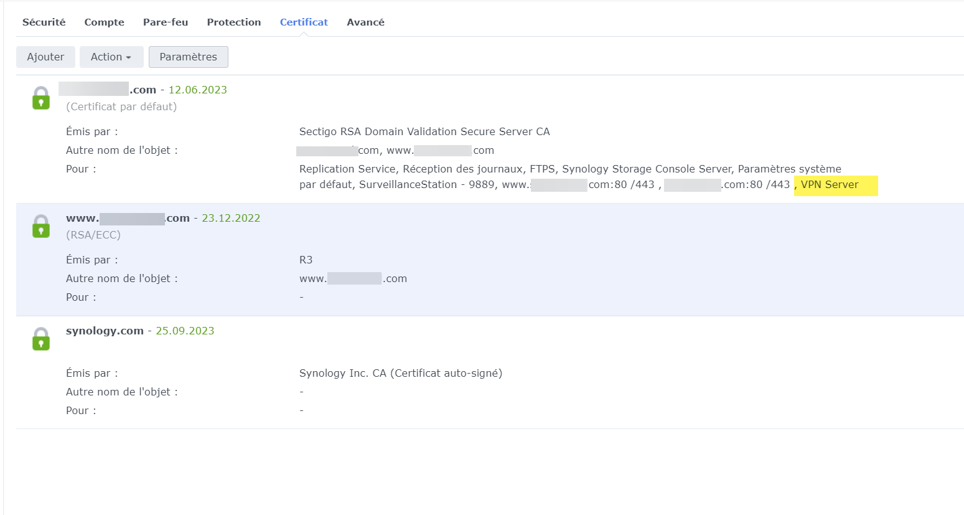Click the (Certificat par défaut) label
964x515 pixels.
click(121, 106)
